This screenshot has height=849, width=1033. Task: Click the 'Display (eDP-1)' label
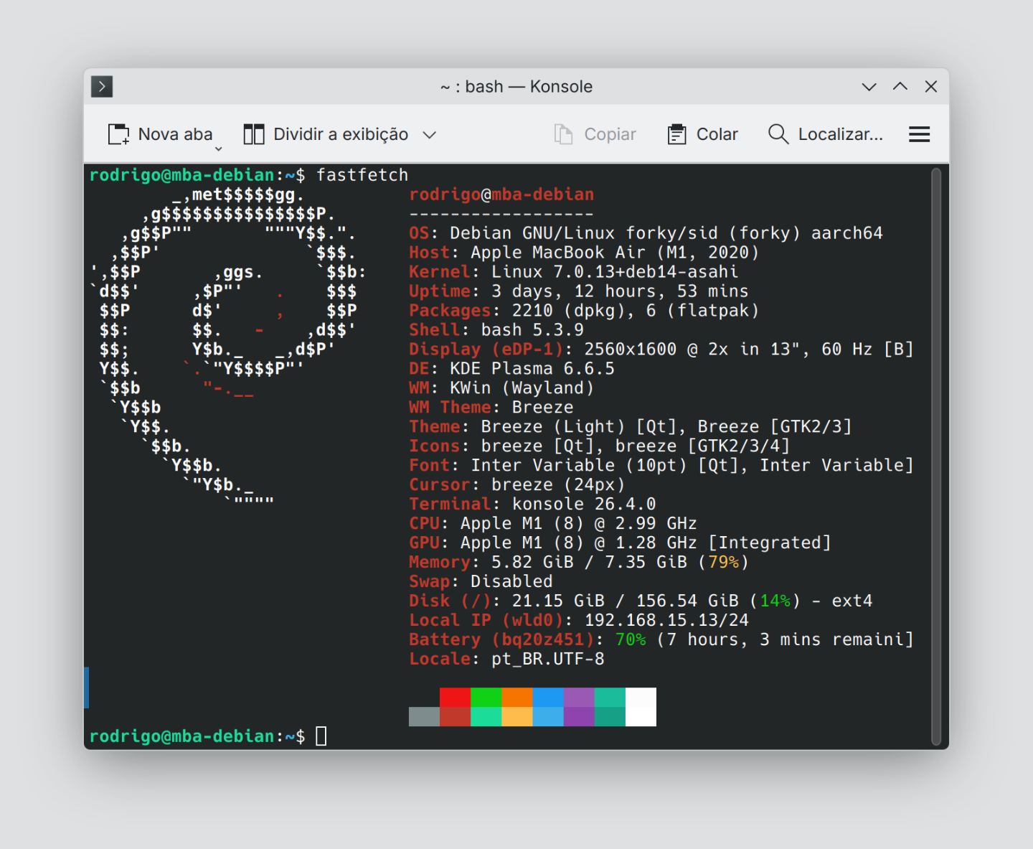point(486,350)
